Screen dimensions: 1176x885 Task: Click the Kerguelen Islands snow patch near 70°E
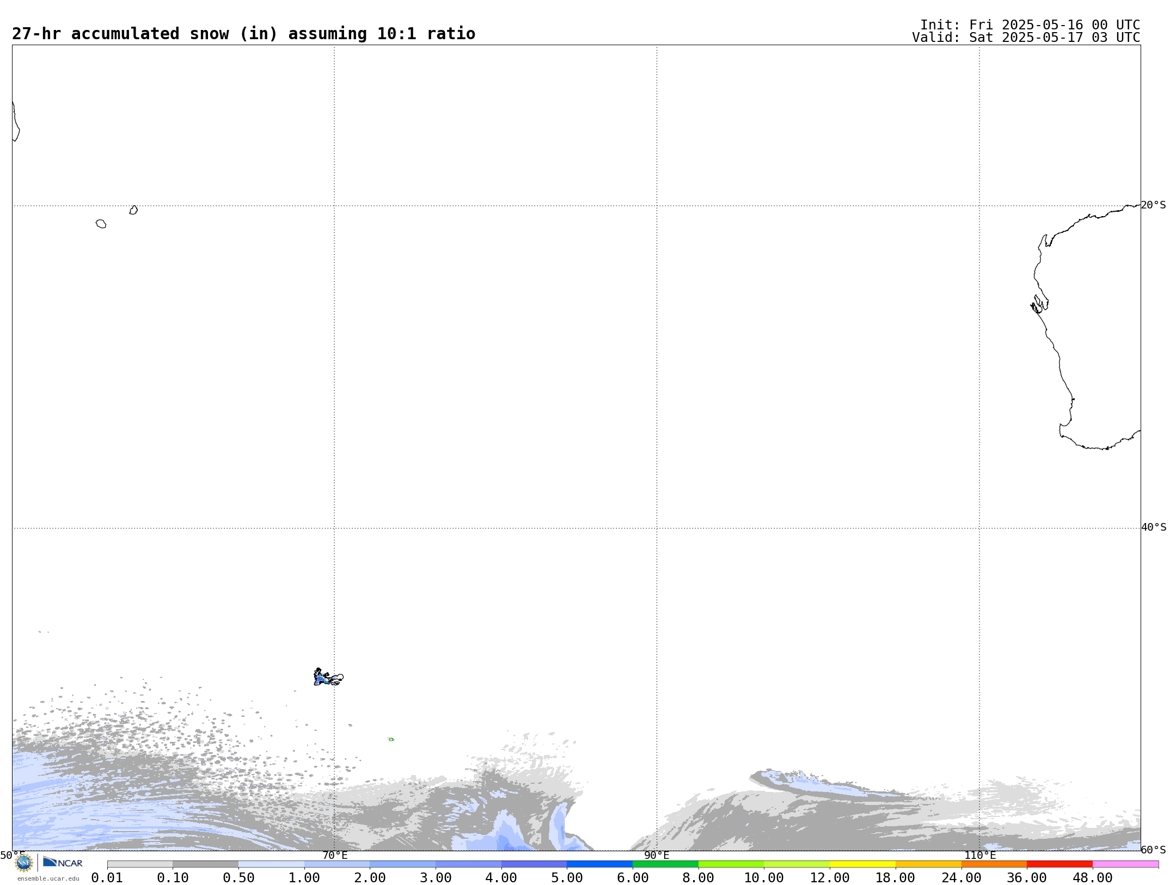pyautogui.click(x=328, y=677)
